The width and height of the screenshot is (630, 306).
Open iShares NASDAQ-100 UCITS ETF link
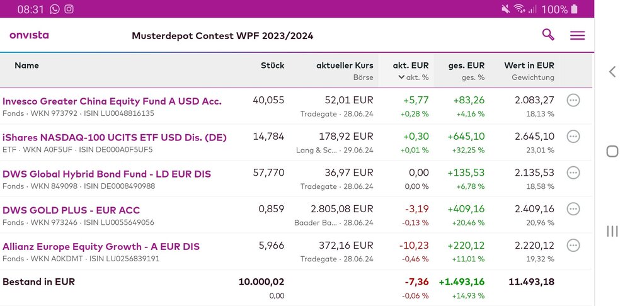click(x=115, y=137)
